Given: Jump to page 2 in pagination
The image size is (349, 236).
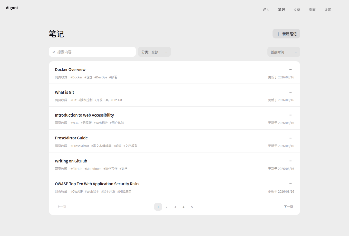Looking at the screenshot, I should (x=167, y=207).
